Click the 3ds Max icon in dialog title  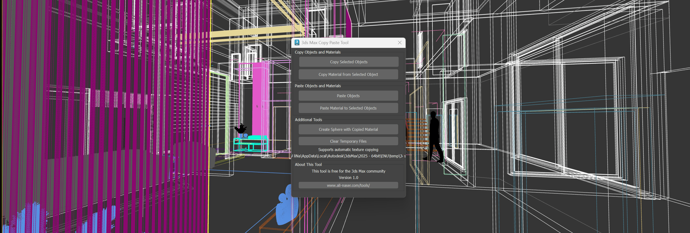297,43
